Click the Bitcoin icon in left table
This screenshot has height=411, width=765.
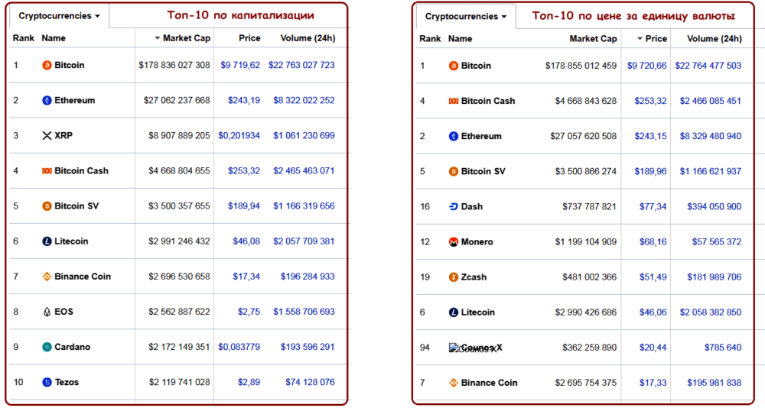click(x=47, y=66)
